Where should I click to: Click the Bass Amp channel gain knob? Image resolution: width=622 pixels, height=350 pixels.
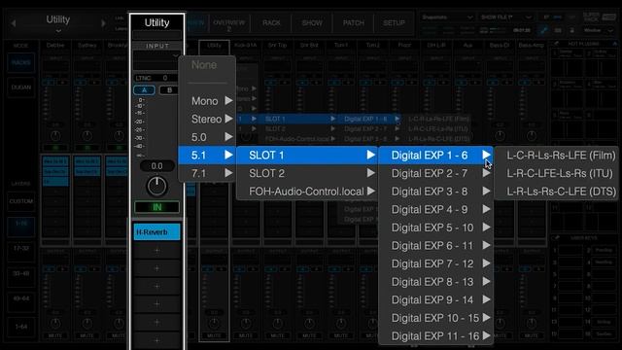532,136
